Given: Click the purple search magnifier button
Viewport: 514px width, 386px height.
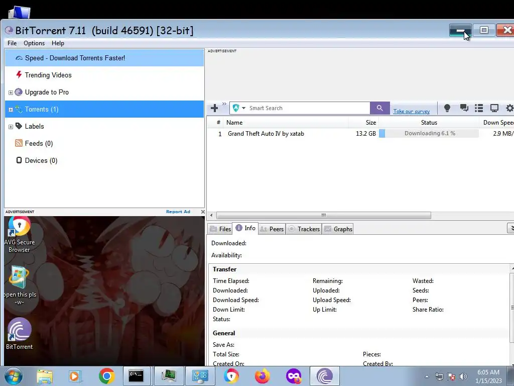Looking at the screenshot, I should click(379, 108).
